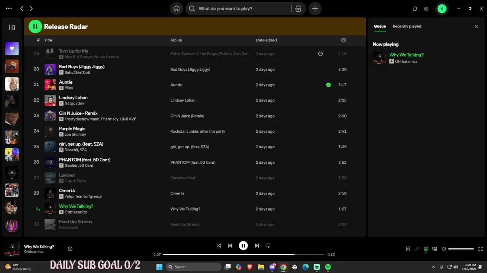Switch to the Recently played tab
Image resolution: width=487 pixels, height=273 pixels.
point(407,26)
